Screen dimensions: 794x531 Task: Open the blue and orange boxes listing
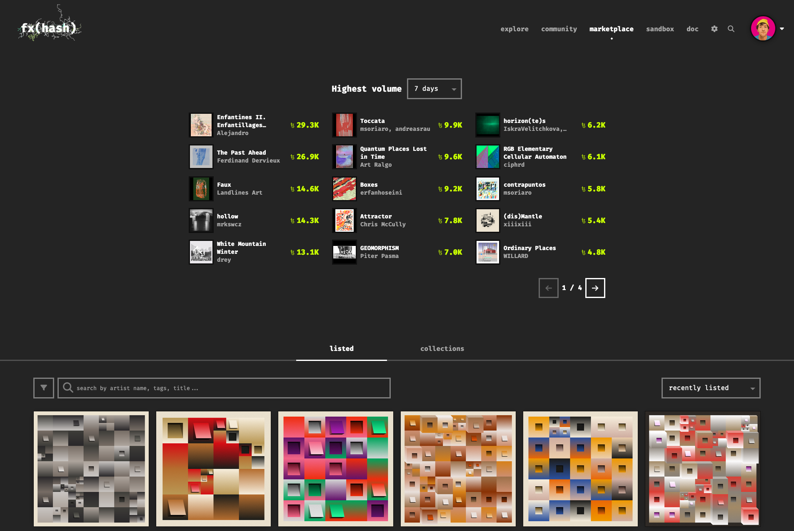tap(580, 469)
